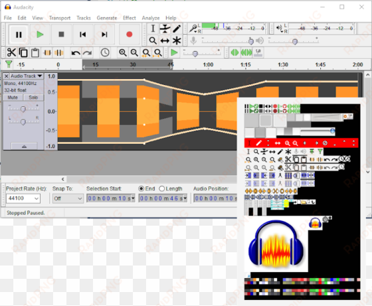Open the View menu
Viewport: 372px width, 306px height.
click(x=37, y=18)
